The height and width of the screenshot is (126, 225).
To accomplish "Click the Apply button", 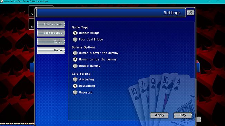I will (159, 115).
